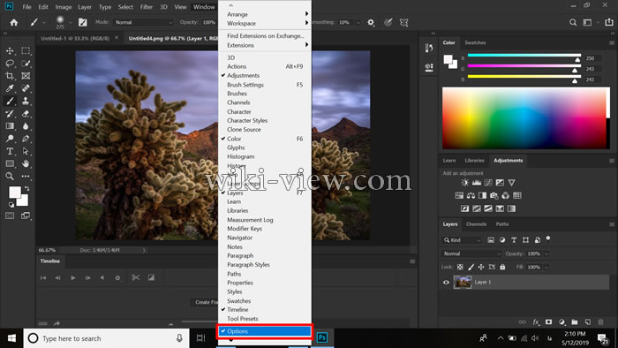Open the search icon at top right
This screenshot has height=348, width=618.
click(573, 22)
